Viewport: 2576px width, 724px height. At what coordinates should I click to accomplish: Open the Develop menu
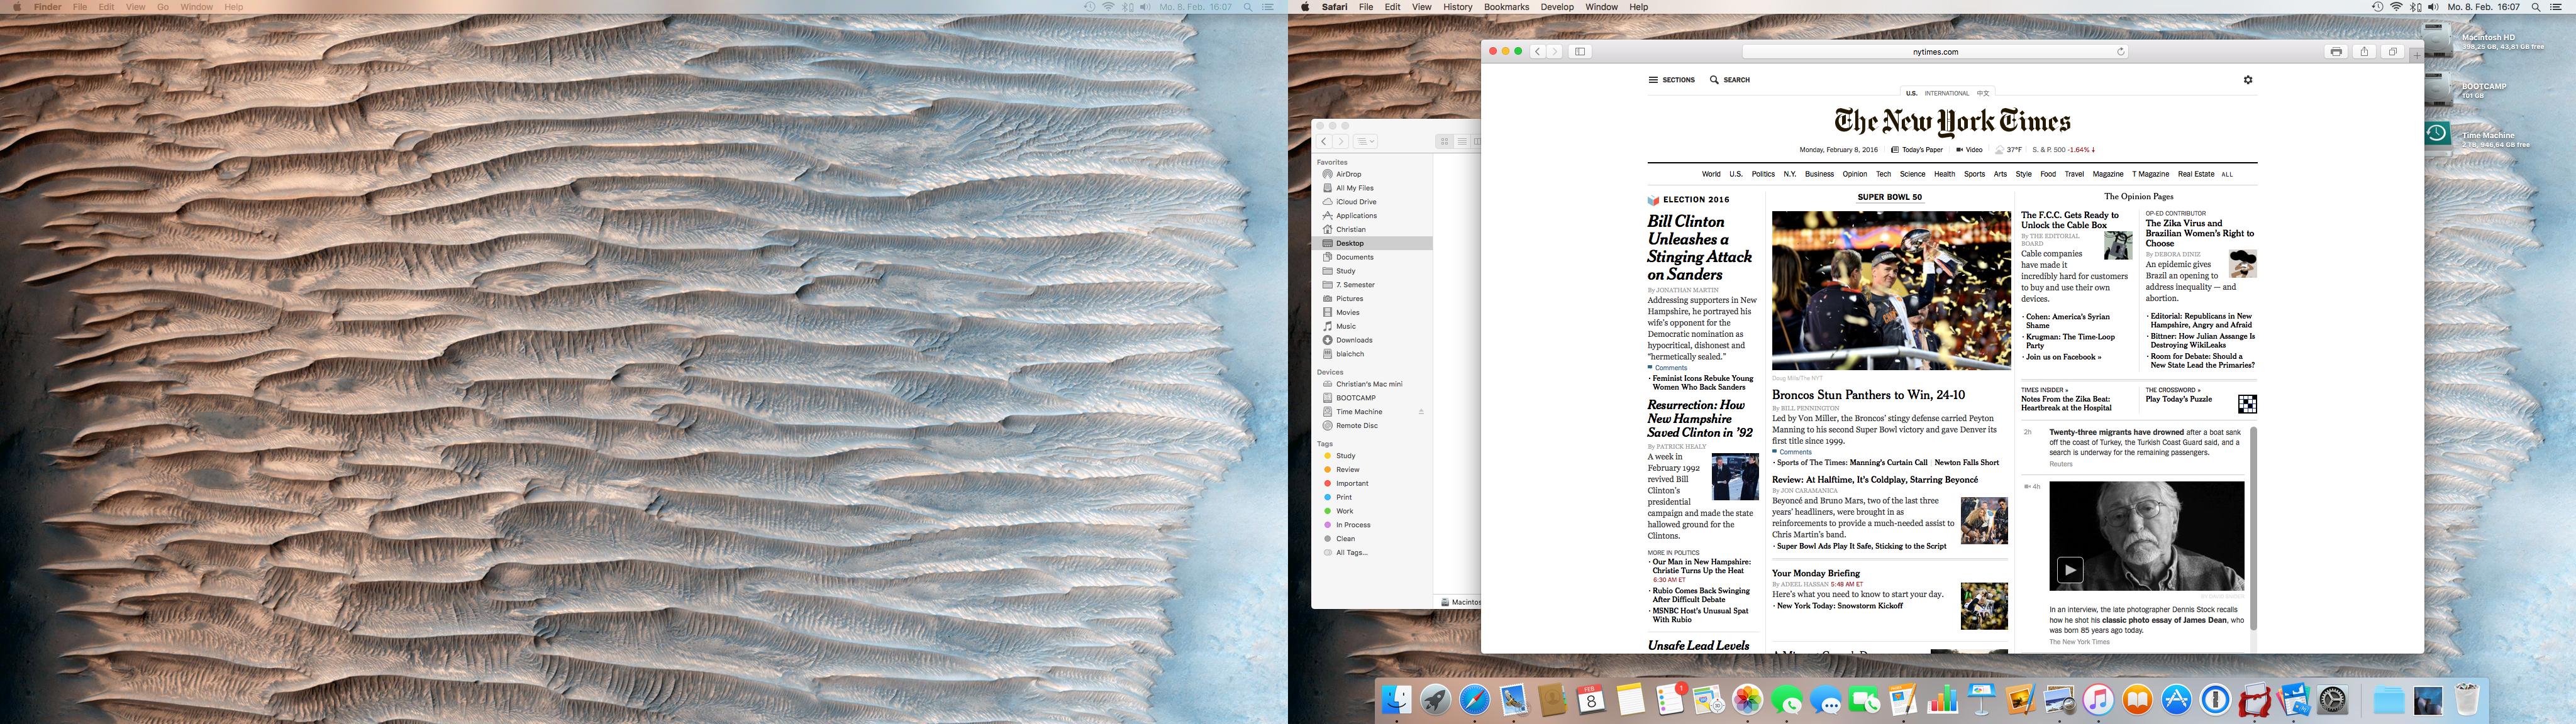click(1556, 7)
